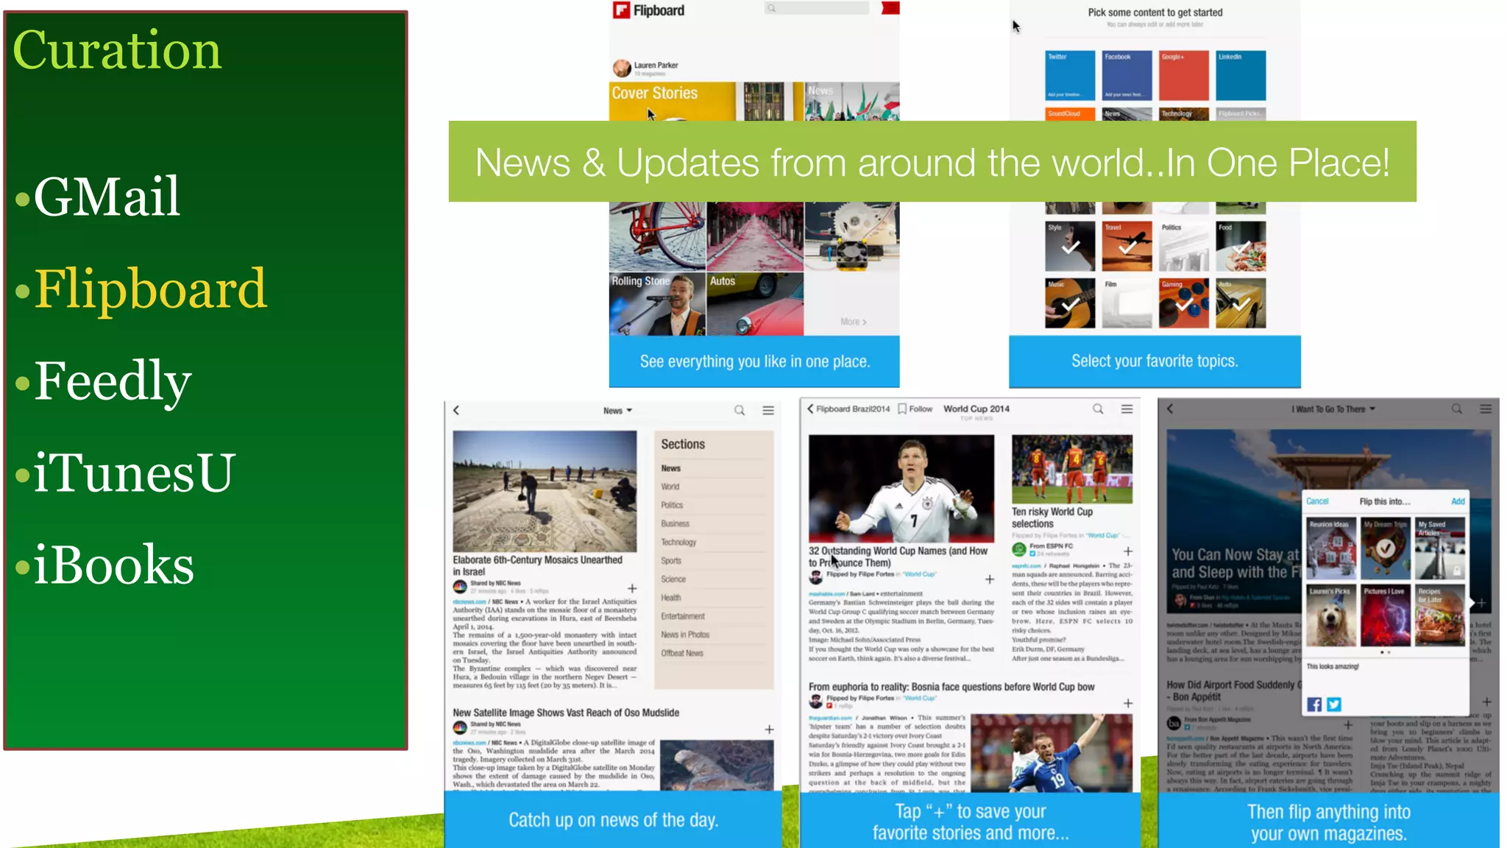Click the This looks amazing! comment field
The width and height of the screenshot is (1507, 848).
coord(1386,676)
